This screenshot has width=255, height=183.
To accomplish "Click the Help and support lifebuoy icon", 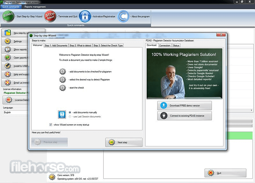I will (x=7, y=74).
